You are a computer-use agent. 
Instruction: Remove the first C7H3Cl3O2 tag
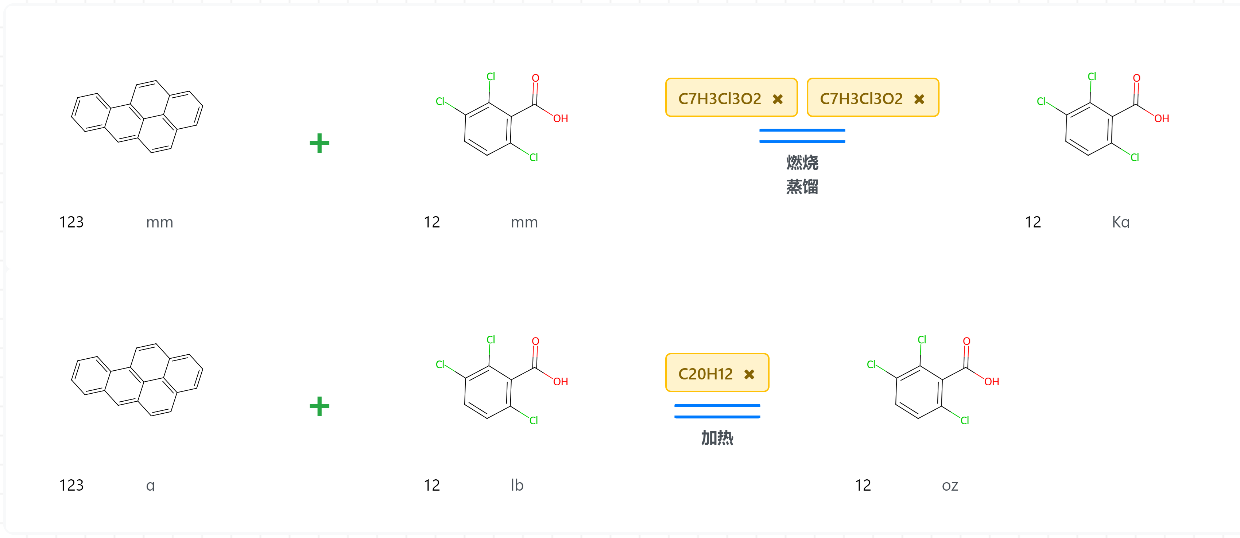coord(778,99)
